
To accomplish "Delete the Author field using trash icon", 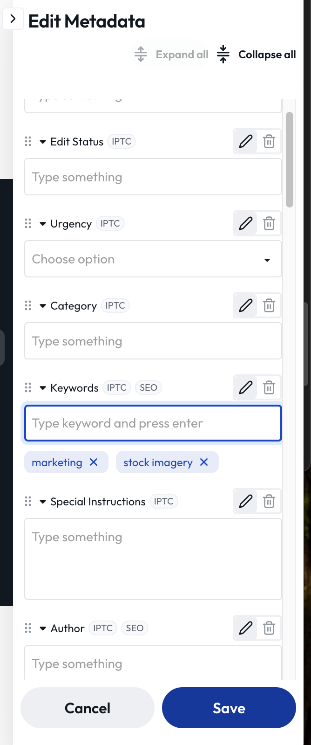I will [269, 628].
